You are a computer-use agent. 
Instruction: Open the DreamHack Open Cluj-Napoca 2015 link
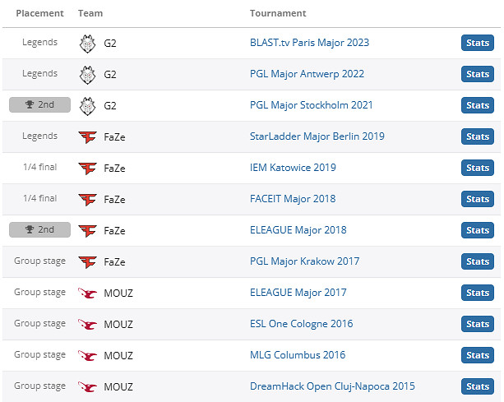click(x=332, y=386)
